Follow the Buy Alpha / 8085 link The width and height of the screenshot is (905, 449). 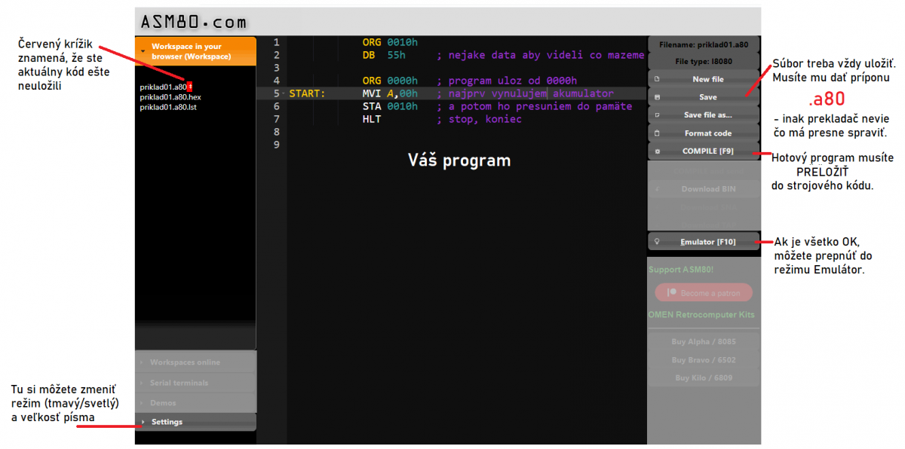704,342
